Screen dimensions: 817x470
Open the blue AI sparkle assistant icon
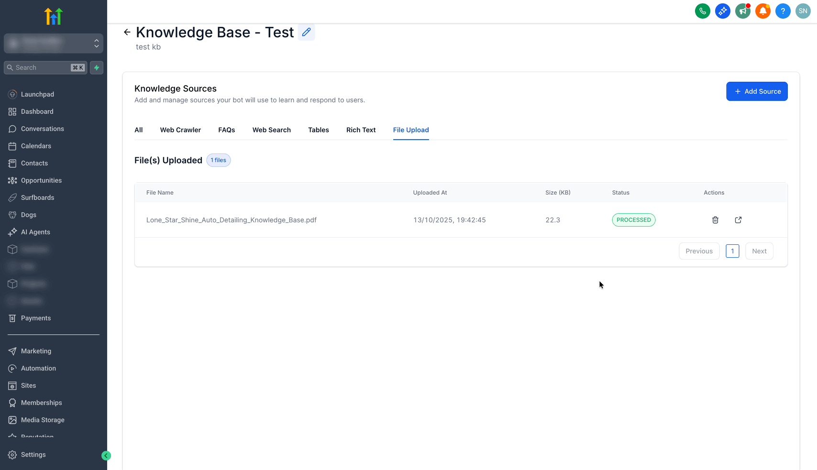coord(722,11)
